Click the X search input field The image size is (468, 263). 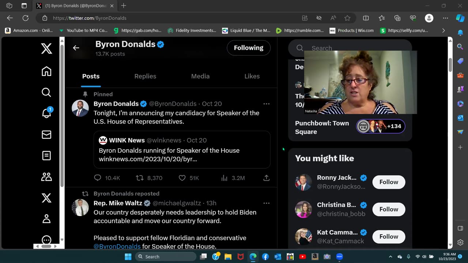350,48
